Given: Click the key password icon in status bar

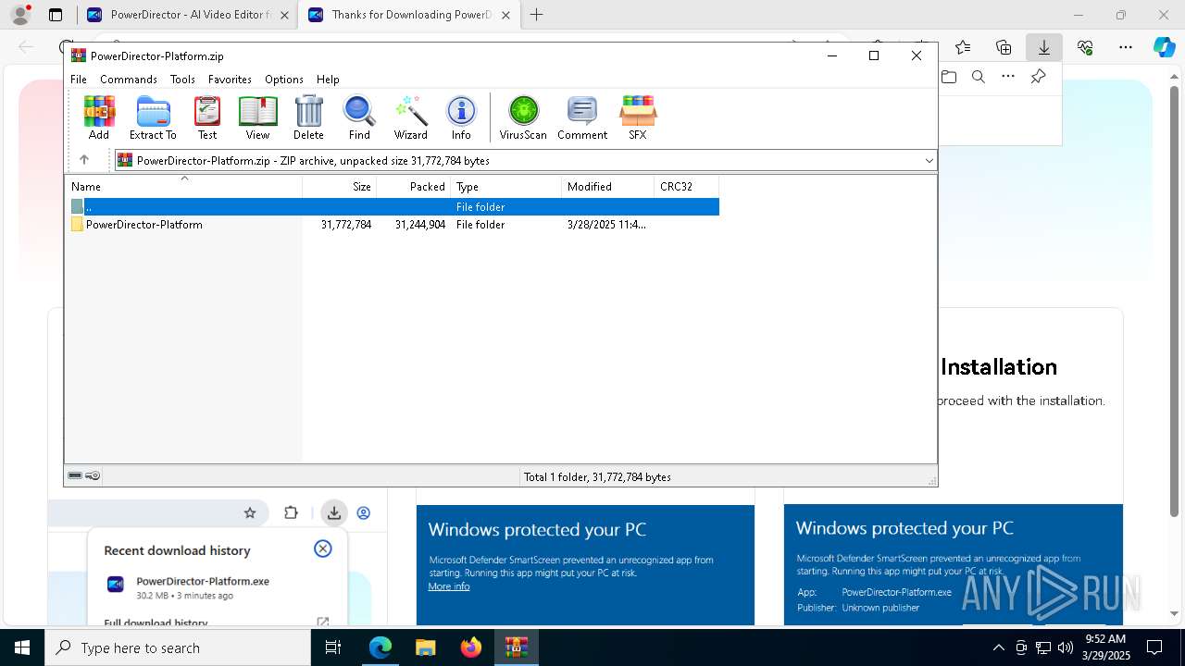Looking at the screenshot, I should click(x=93, y=476).
